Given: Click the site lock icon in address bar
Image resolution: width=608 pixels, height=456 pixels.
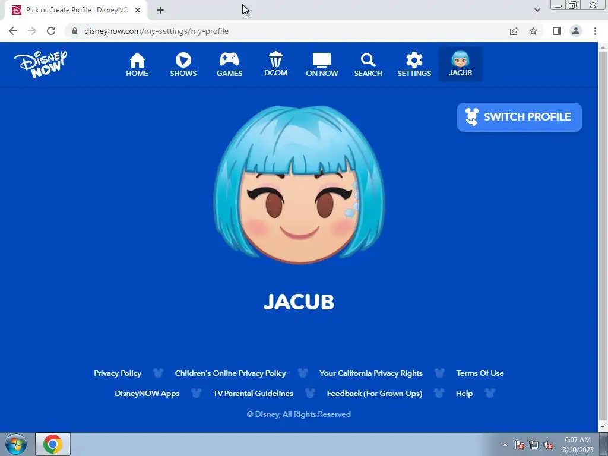Looking at the screenshot, I should [x=75, y=31].
